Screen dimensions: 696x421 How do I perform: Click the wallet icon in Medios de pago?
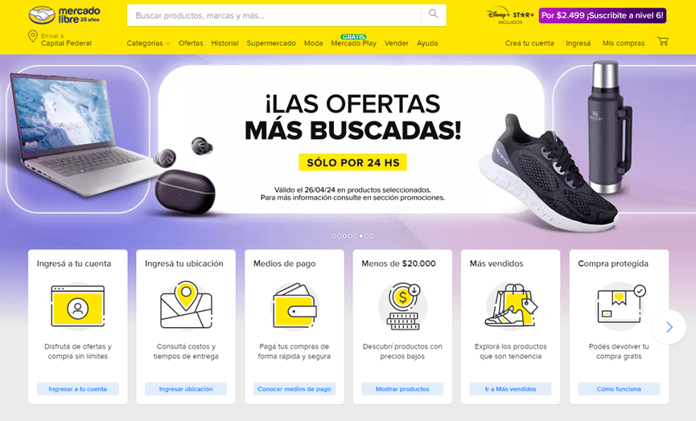[294, 306]
